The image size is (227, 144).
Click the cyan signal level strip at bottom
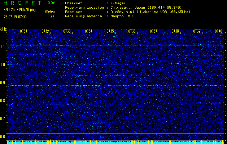tap(115, 142)
